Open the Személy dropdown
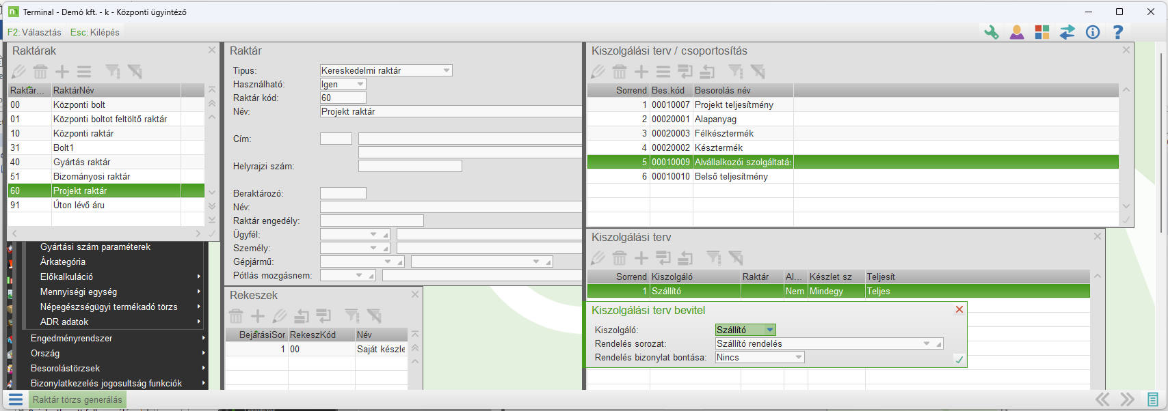This screenshot has width=1168, height=411. click(373, 248)
